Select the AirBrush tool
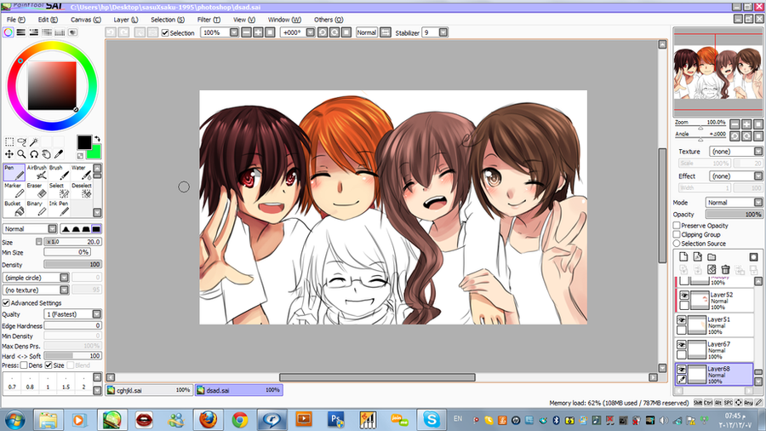 [37, 173]
